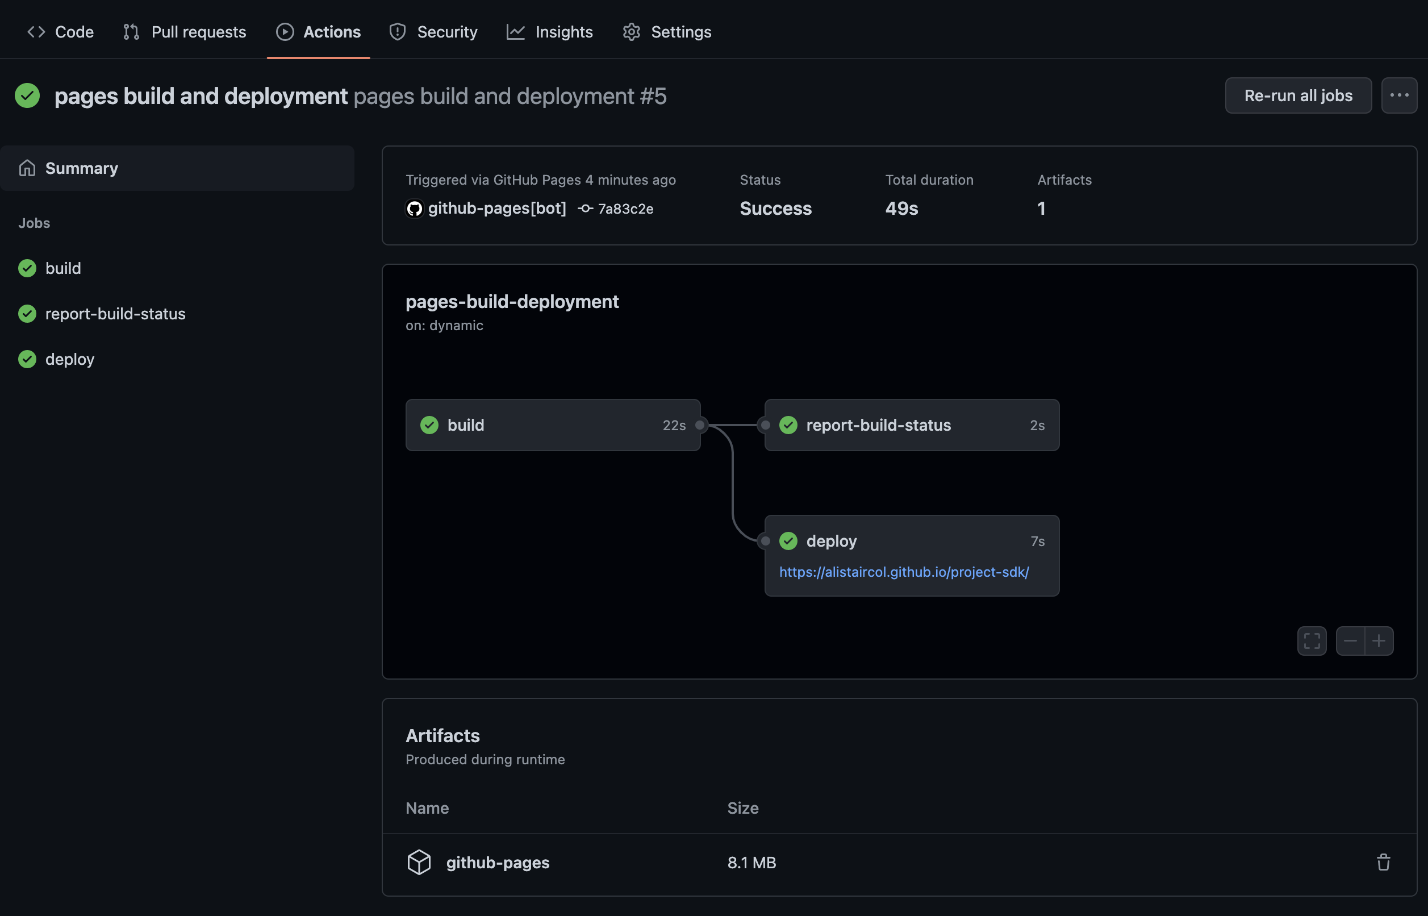Viewport: 1428px width, 916px height.
Task: Click the Artifacts count 1
Action: pos(1042,208)
